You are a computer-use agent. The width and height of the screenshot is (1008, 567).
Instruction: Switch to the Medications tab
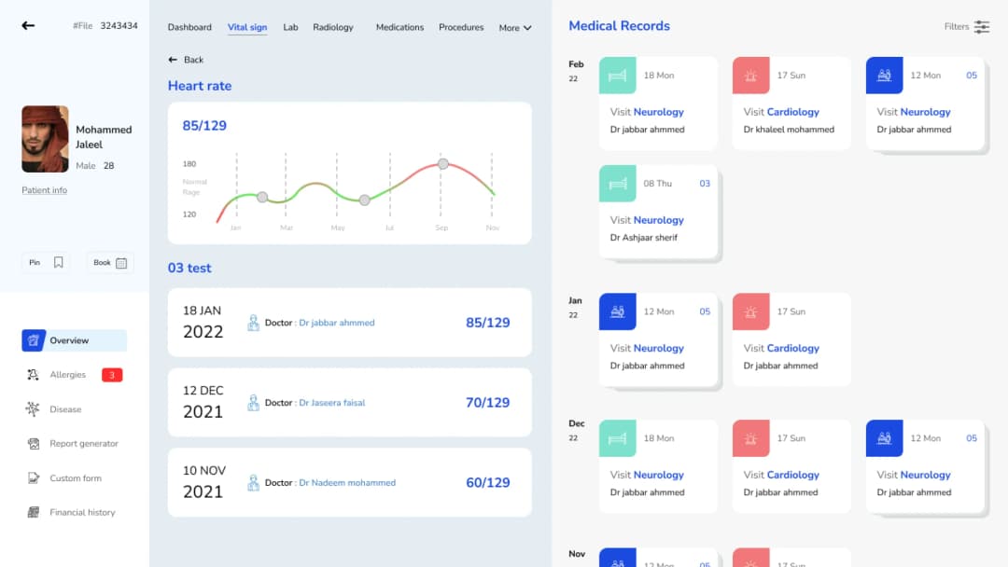pos(399,27)
